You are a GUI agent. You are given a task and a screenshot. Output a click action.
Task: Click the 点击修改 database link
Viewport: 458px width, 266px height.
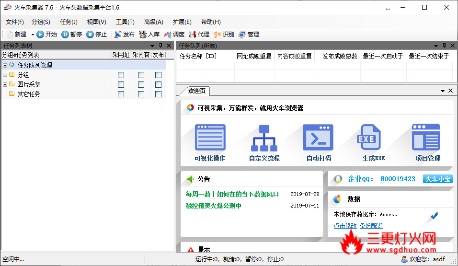pos(345,226)
